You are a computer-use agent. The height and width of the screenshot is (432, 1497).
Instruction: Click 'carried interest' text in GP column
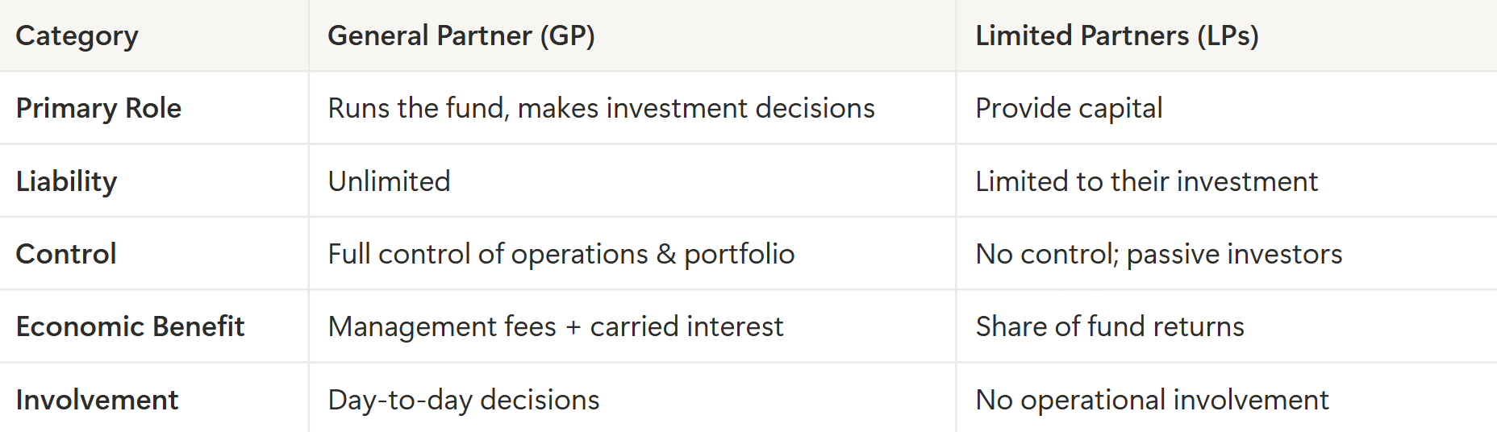686,326
